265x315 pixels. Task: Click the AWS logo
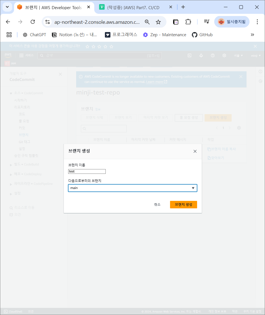tap(8, 55)
